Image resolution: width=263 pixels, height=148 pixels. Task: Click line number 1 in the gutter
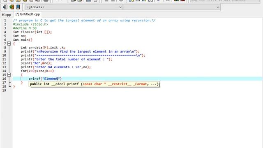coord(5,21)
